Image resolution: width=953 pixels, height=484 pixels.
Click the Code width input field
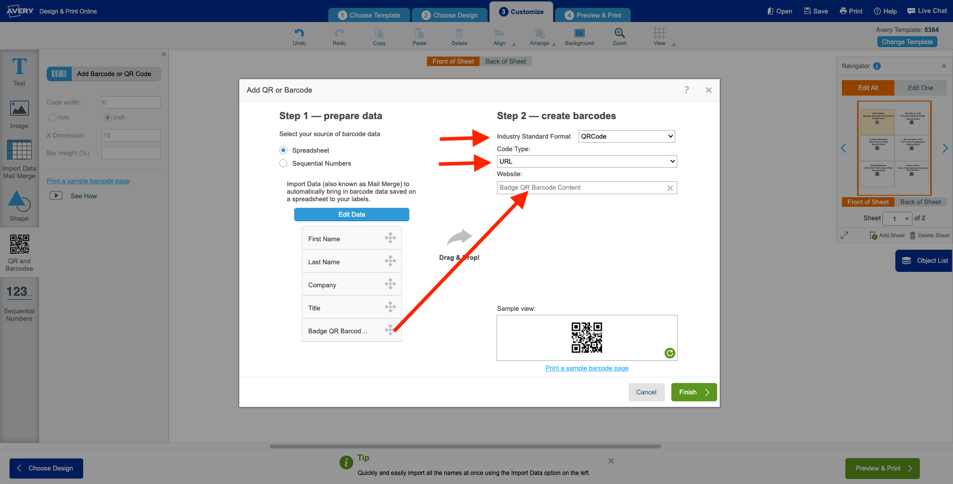(x=131, y=103)
